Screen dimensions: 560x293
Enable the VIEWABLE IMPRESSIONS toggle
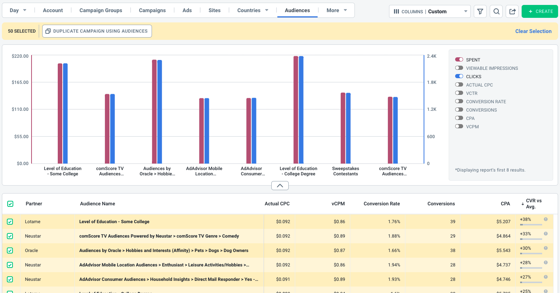click(459, 68)
